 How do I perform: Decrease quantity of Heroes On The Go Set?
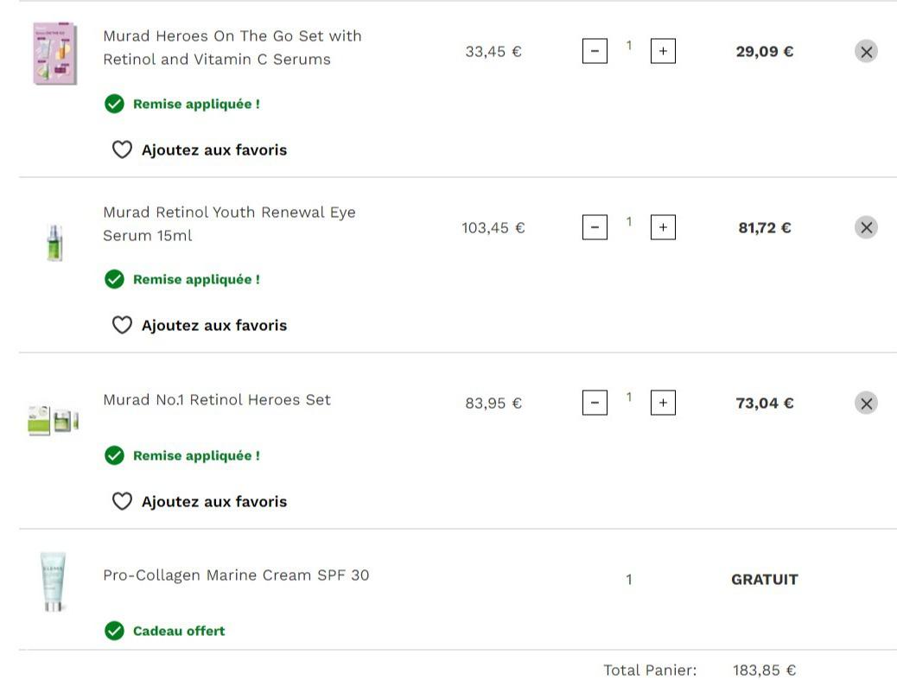(595, 52)
